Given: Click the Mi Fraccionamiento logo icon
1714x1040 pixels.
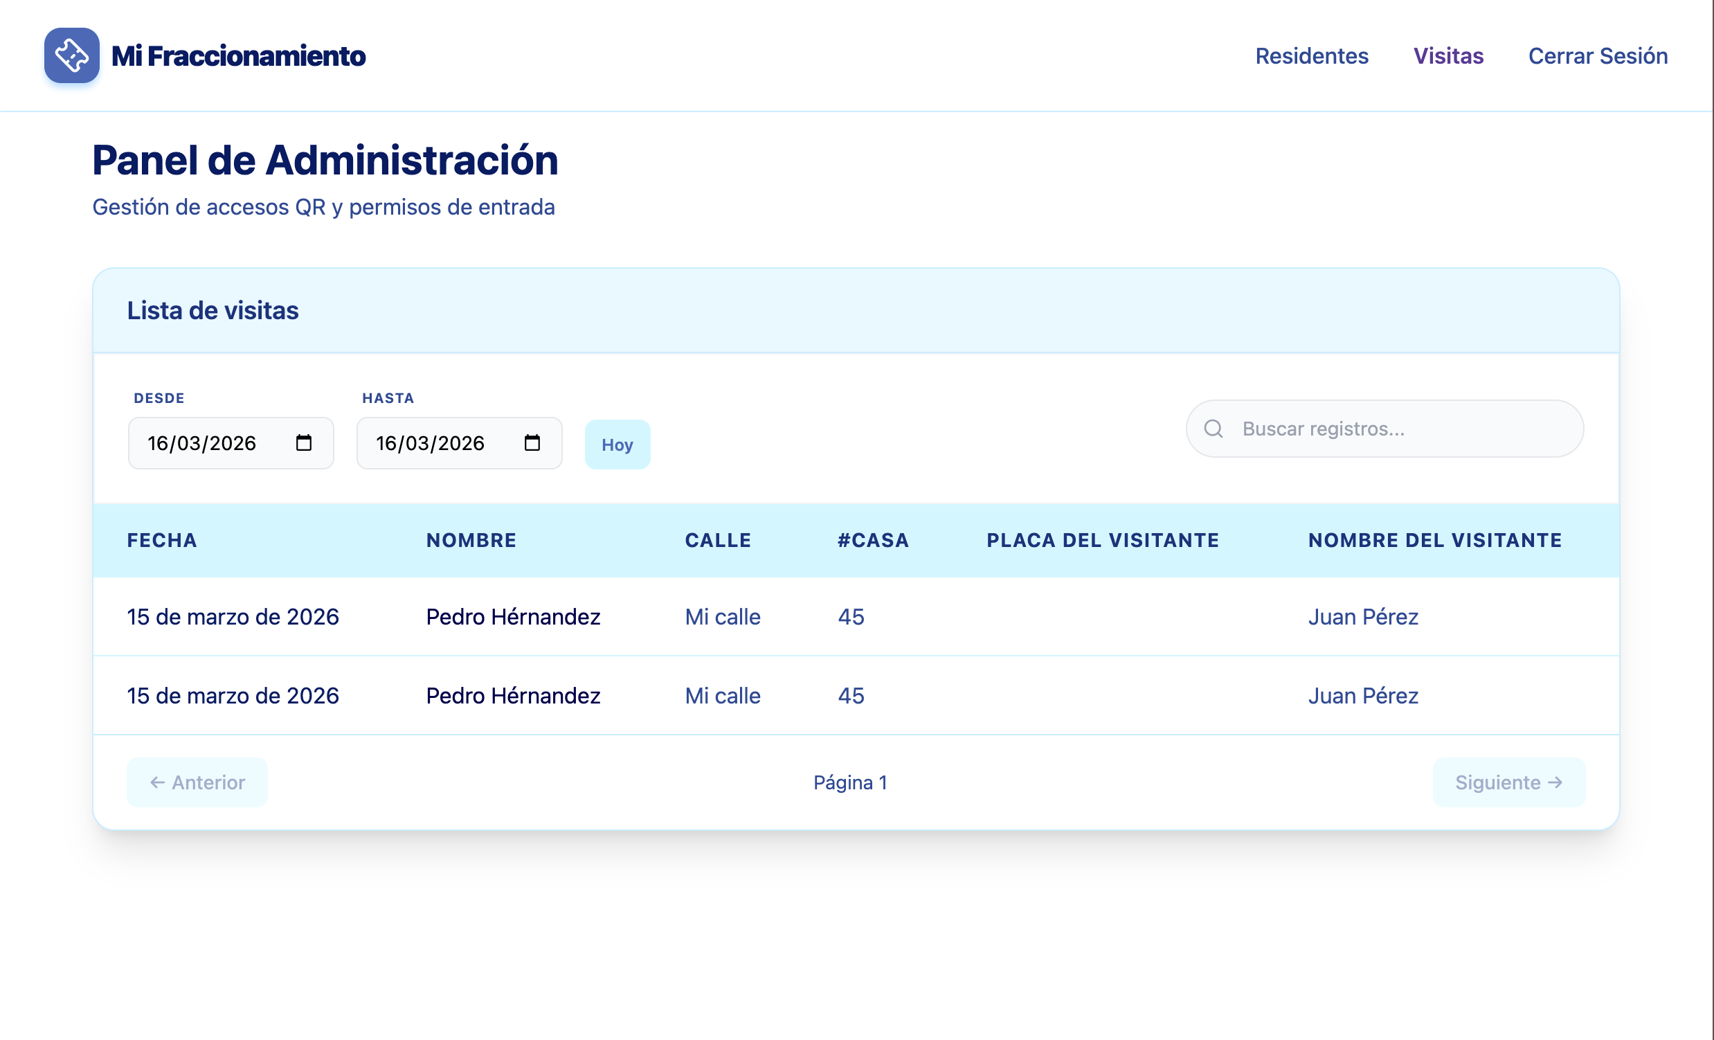Looking at the screenshot, I should coord(72,55).
